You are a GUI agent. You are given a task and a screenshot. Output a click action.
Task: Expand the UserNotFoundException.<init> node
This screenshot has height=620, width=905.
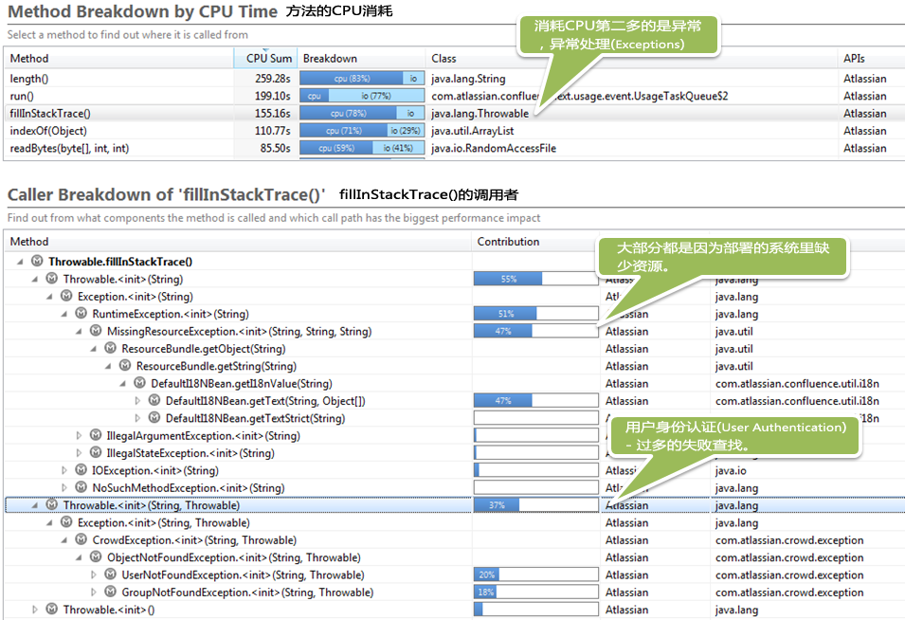[94, 575]
